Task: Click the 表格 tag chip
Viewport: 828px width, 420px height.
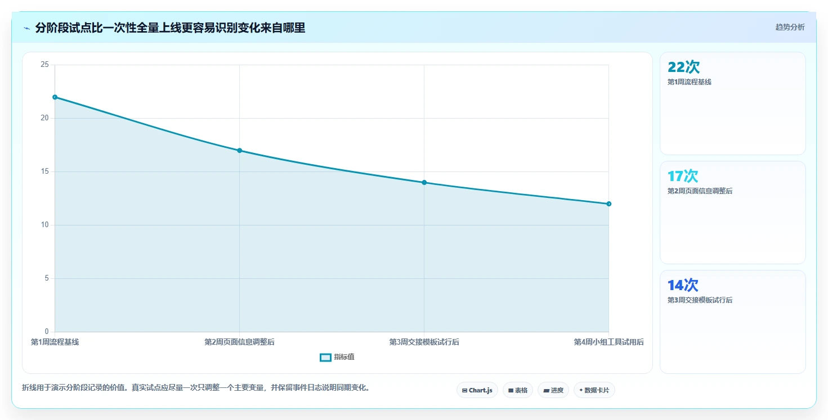Action: pos(518,390)
